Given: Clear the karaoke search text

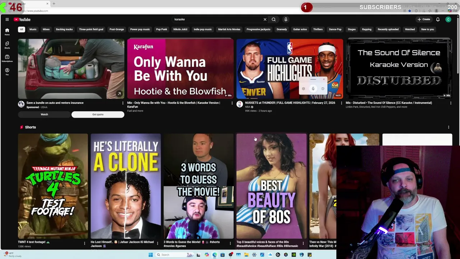Looking at the screenshot, I should (x=265, y=19).
